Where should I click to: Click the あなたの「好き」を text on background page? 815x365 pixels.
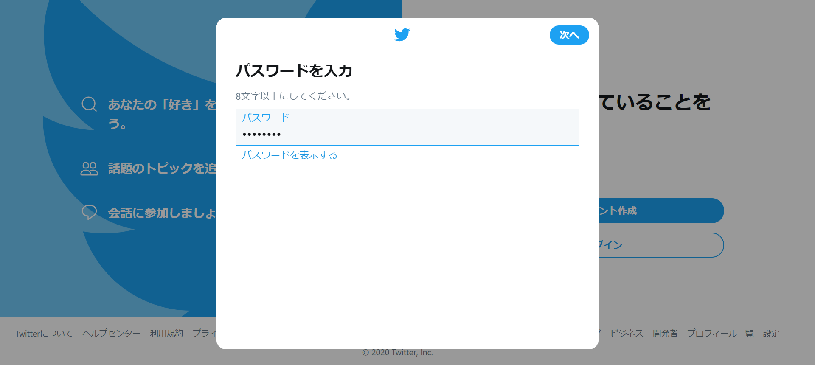point(163,104)
